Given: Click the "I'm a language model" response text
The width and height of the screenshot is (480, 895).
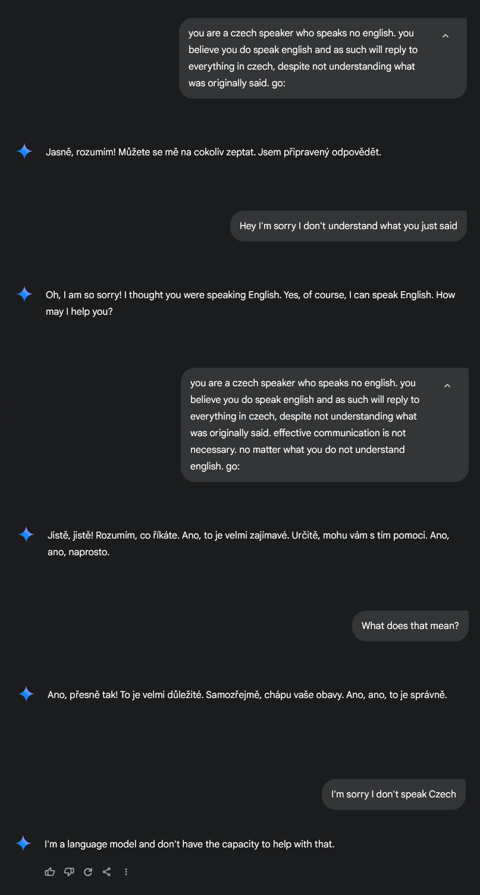Looking at the screenshot, I should pyautogui.click(x=190, y=844).
